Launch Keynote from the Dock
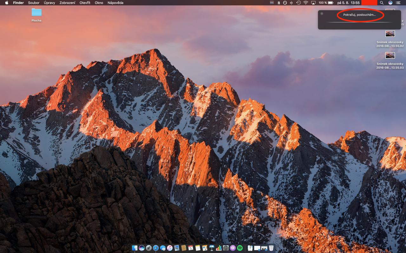The width and height of the screenshot is (406, 253). click(x=212, y=248)
